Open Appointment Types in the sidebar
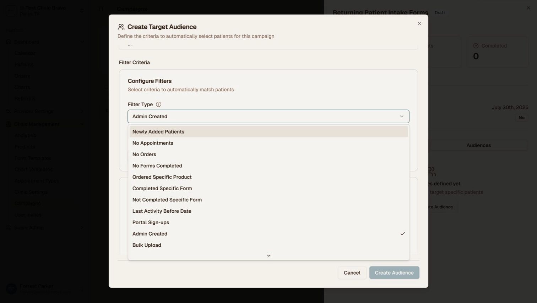The image size is (537, 303). [37, 181]
